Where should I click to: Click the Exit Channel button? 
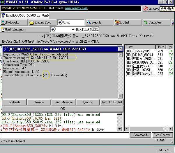[162, 135]
